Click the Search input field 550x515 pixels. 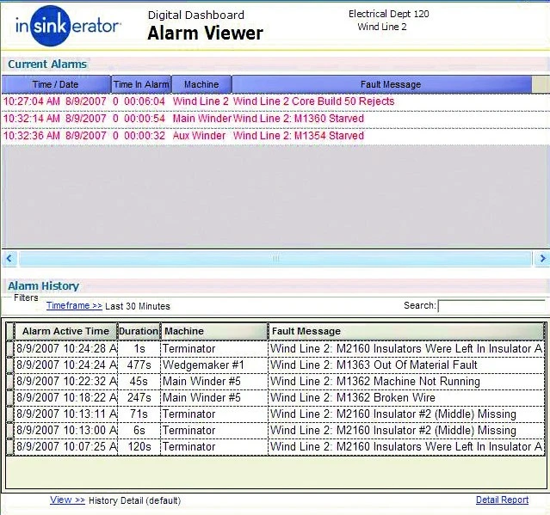point(491,306)
